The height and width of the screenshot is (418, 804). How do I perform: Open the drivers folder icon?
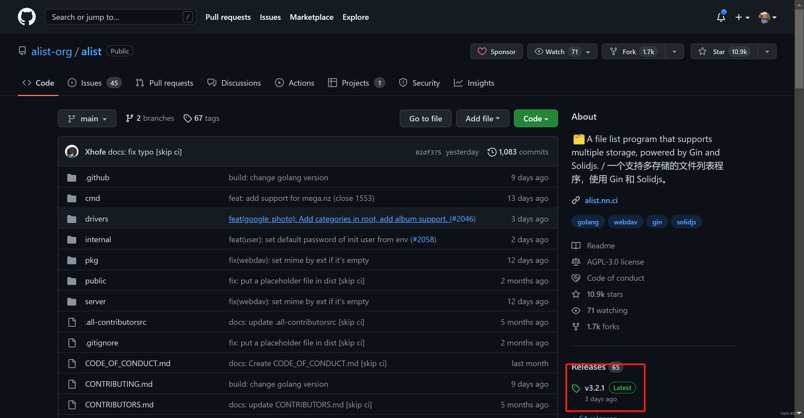click(72, 219)
